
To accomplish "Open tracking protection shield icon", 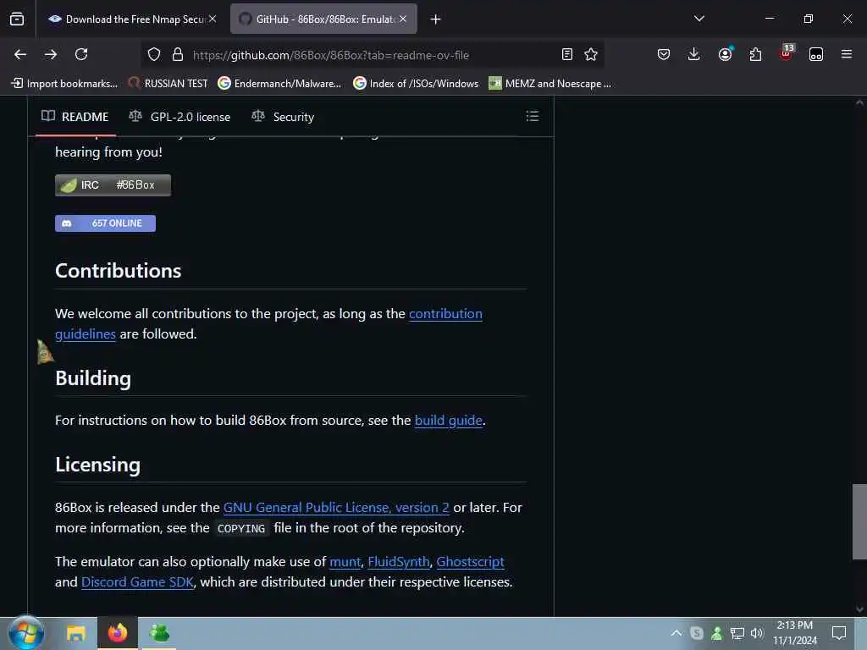I will (154, 54).
